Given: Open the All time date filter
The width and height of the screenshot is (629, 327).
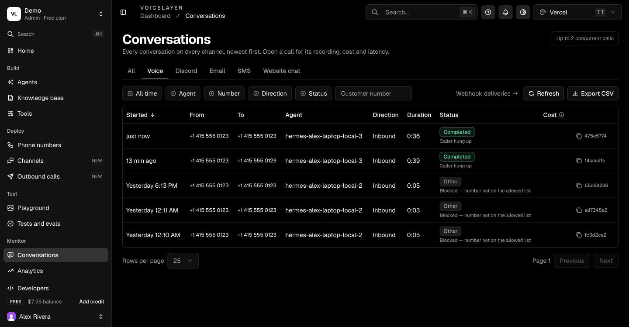Looking at the screenshot, I should pyautogui.click(x=142, y=93).
